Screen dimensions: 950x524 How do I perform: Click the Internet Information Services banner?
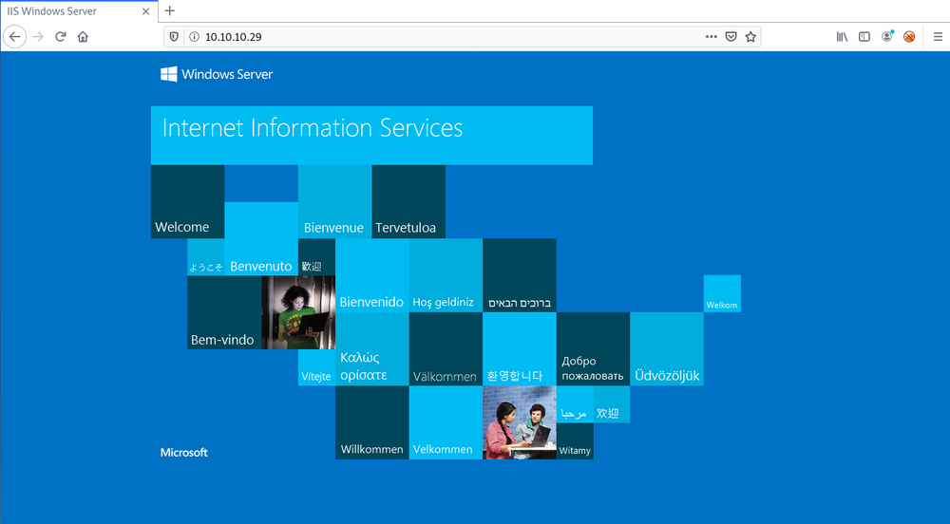tap(371, 135)
